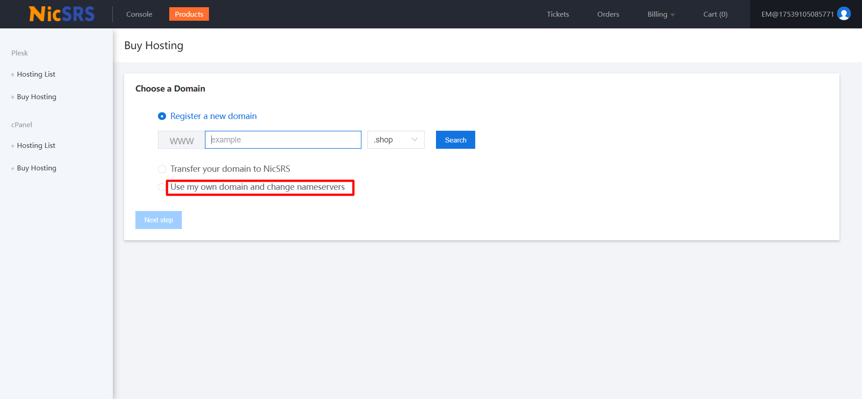The image size is (862, 399).
Task: Open Plesk Hosting List
Action: [x=36, y=74]
